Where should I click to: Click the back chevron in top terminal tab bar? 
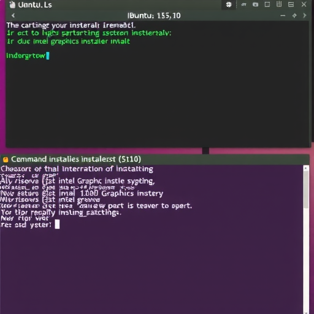(x=13, y=15)
